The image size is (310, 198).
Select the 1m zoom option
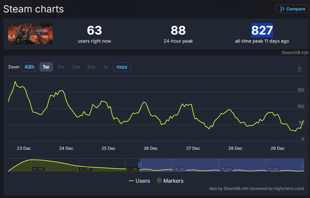[61, 67]
